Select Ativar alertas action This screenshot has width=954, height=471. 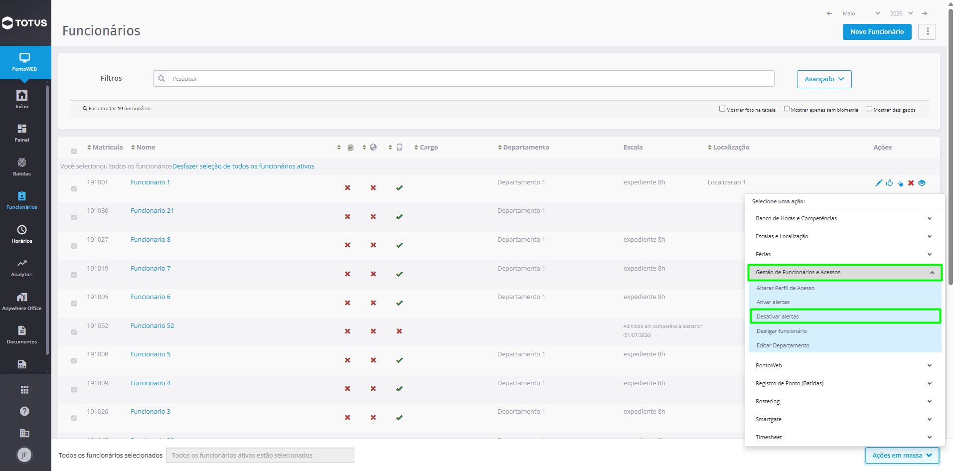tap(844, 302)
